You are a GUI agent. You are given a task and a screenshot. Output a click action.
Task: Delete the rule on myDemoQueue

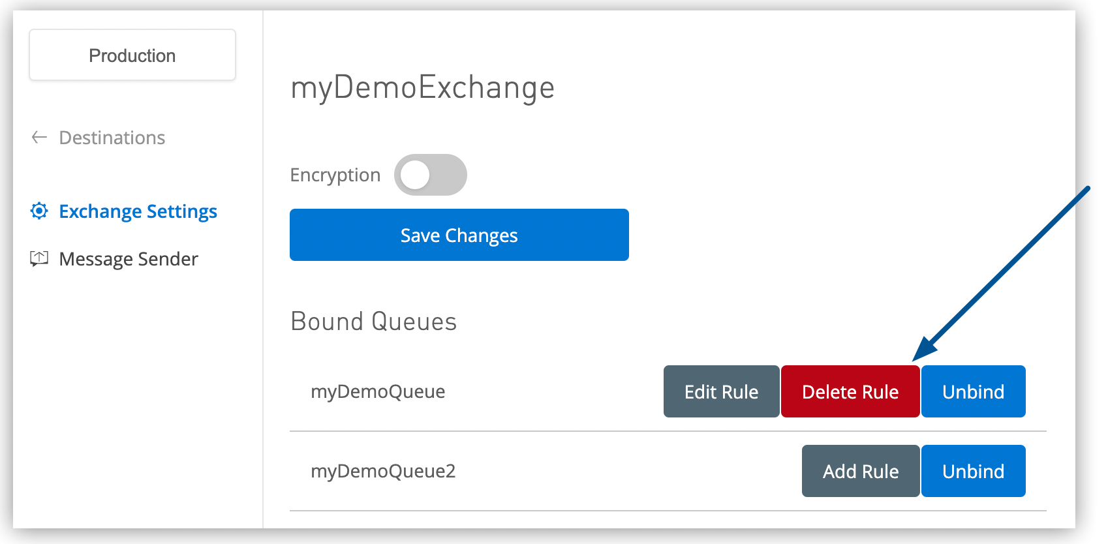[x=850, y=391]
